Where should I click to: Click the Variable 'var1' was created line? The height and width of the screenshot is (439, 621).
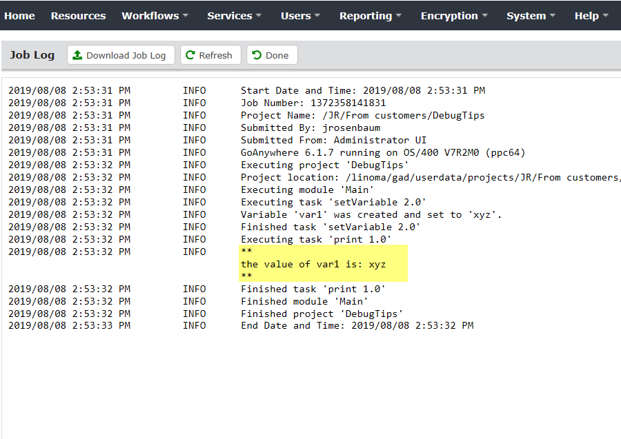[x=371, y=214]
